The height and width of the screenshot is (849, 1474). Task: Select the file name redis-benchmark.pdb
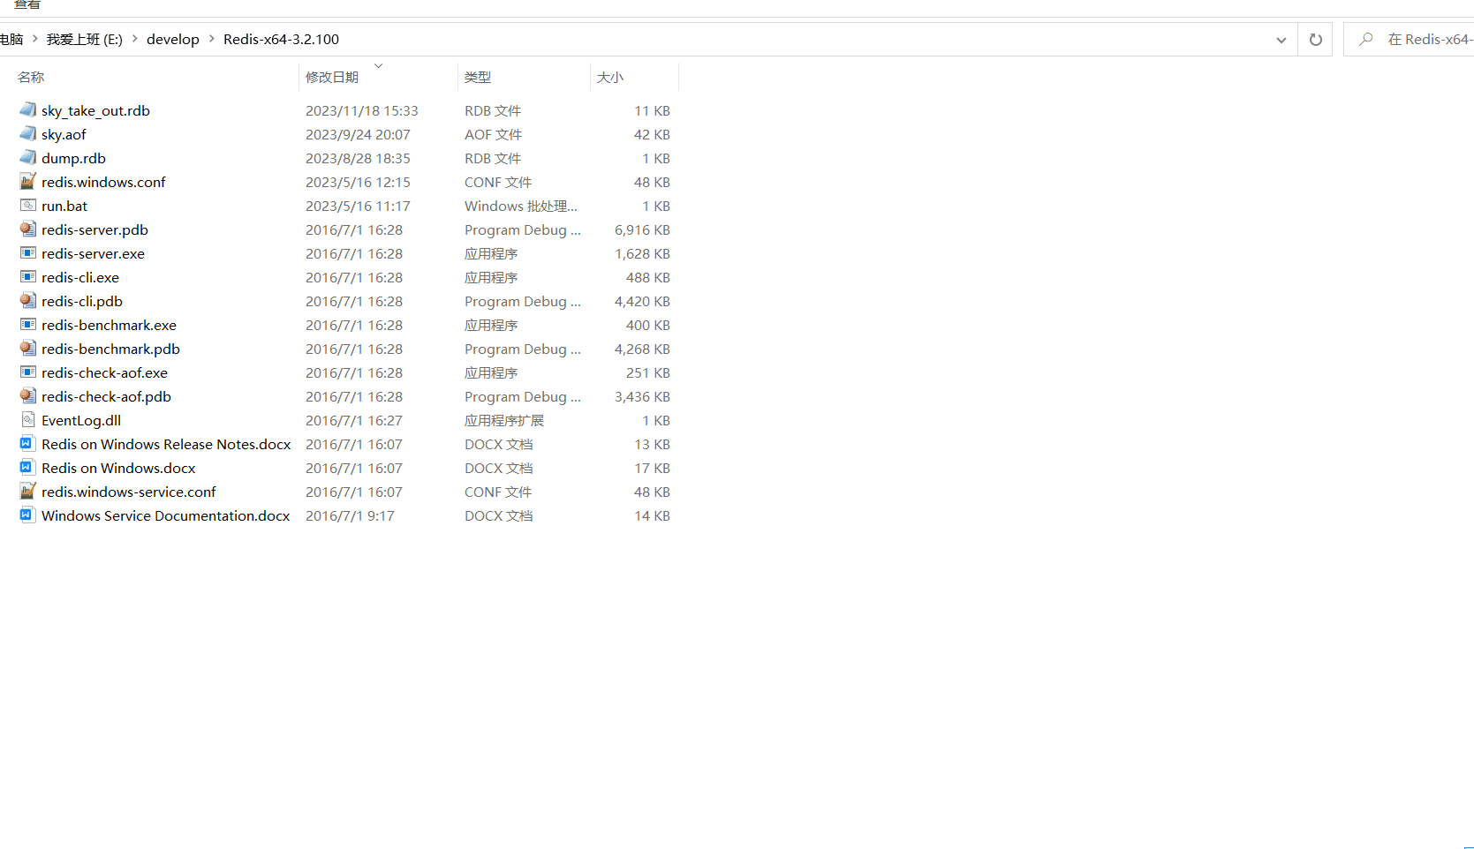(x=110, y=349)
